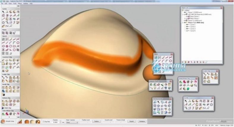This screenshot has height=127, width=234.
Task: Toggle visibility eye of Piece 2
Action: tap(185, 20)
